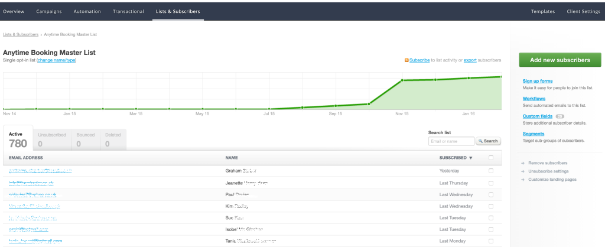Screen dimensions: 605x247
Task: Click Lists & Subscribers breadcrumb link
Action: [21, 34]
